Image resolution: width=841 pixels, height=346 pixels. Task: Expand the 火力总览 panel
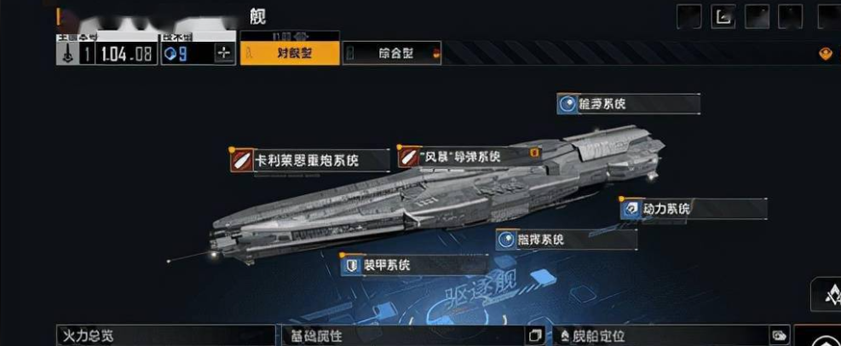point(166,336)
